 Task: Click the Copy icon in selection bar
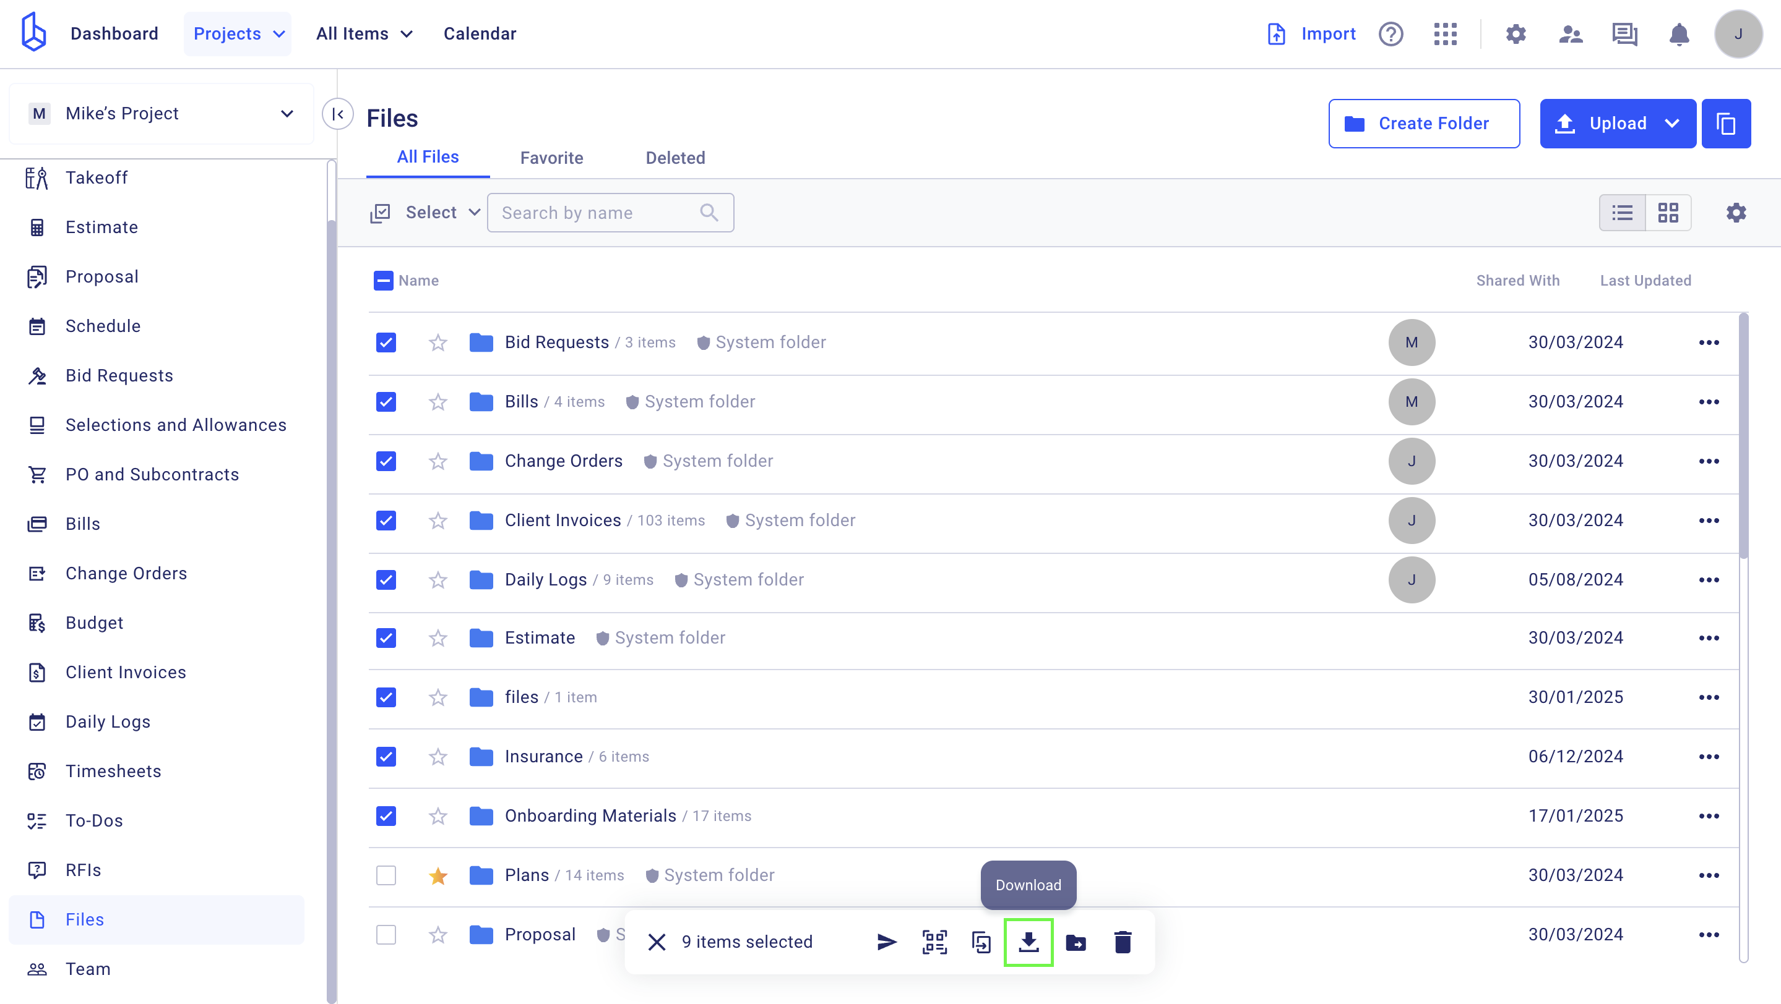(981, 942)
